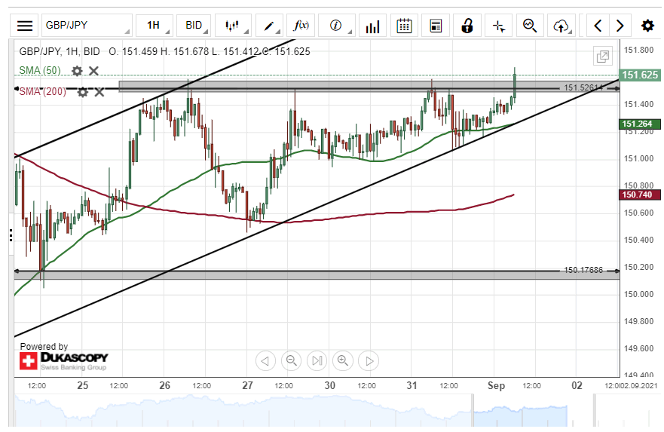Click the SMA (50) indicator label
The width and height of the screenshot is (664, 432).
click(x=41, y=71)
